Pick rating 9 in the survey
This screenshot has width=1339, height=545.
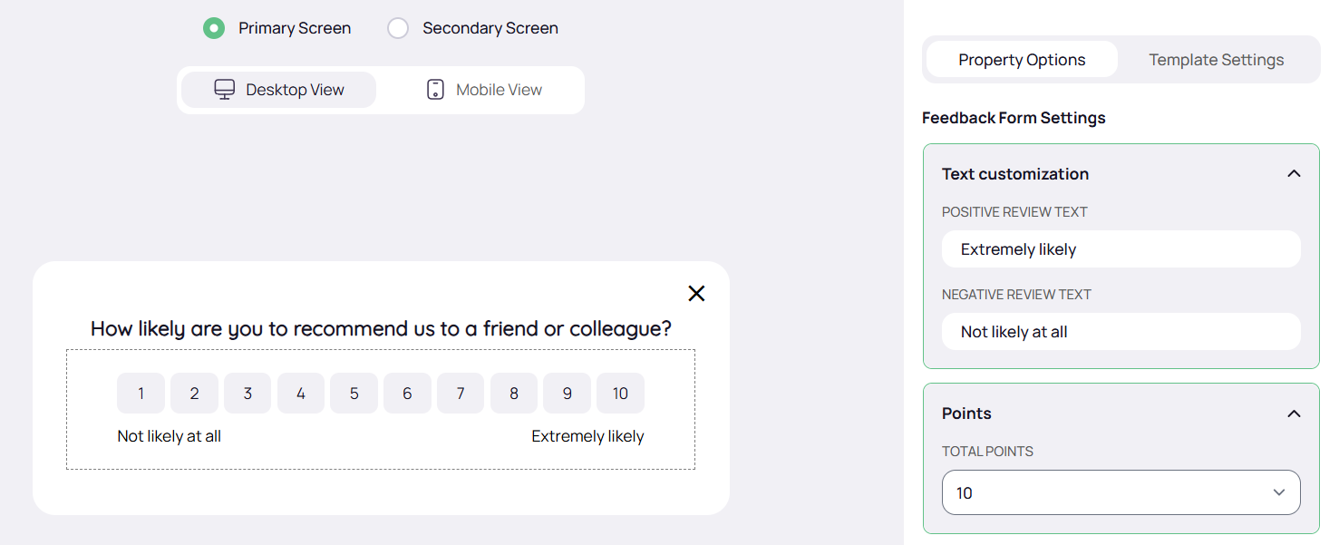click(567, 394)
